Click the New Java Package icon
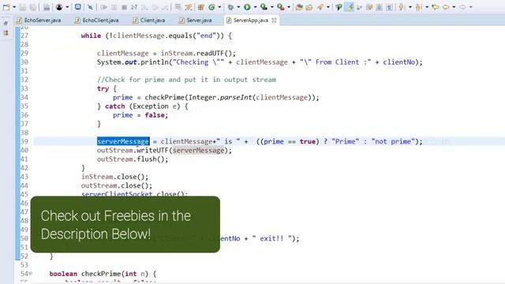The height and width of the screenshot is (284, 505). [x=200, y=7]
